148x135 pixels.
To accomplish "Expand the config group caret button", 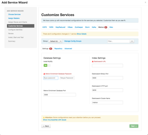I will pos(61,41).
